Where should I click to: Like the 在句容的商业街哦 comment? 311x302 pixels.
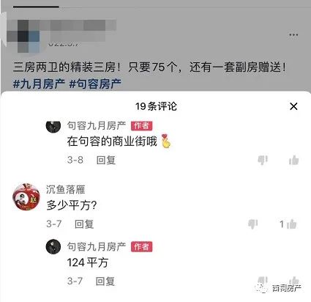click(x=293, y=160)
